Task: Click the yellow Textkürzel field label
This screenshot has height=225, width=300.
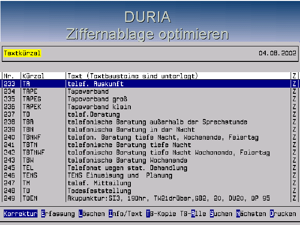Action: (x=22, y=53)
